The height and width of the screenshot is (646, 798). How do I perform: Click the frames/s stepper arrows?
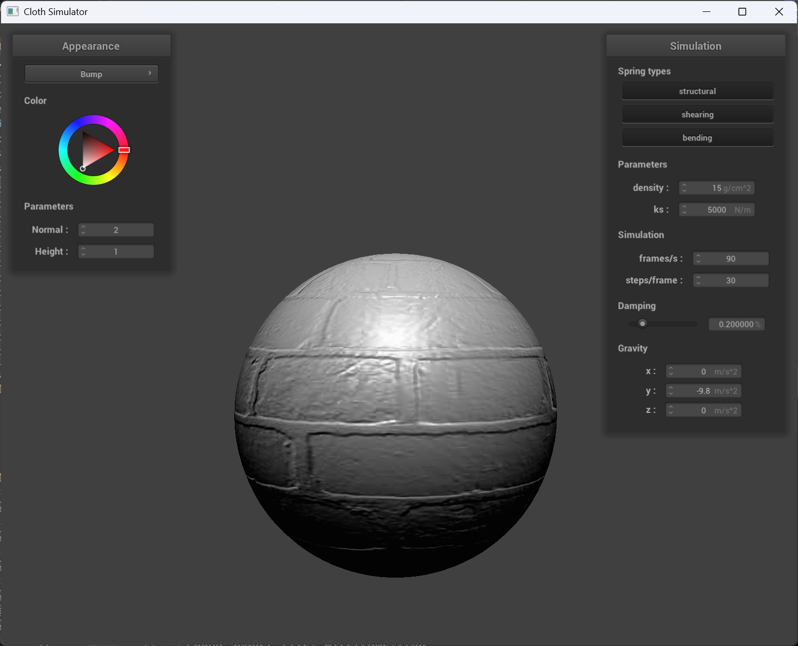point(699,259)
